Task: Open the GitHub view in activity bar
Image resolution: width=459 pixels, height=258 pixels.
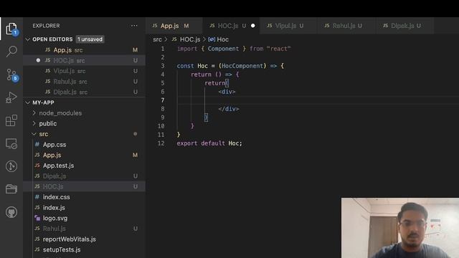Action: [x=11, y=212]
